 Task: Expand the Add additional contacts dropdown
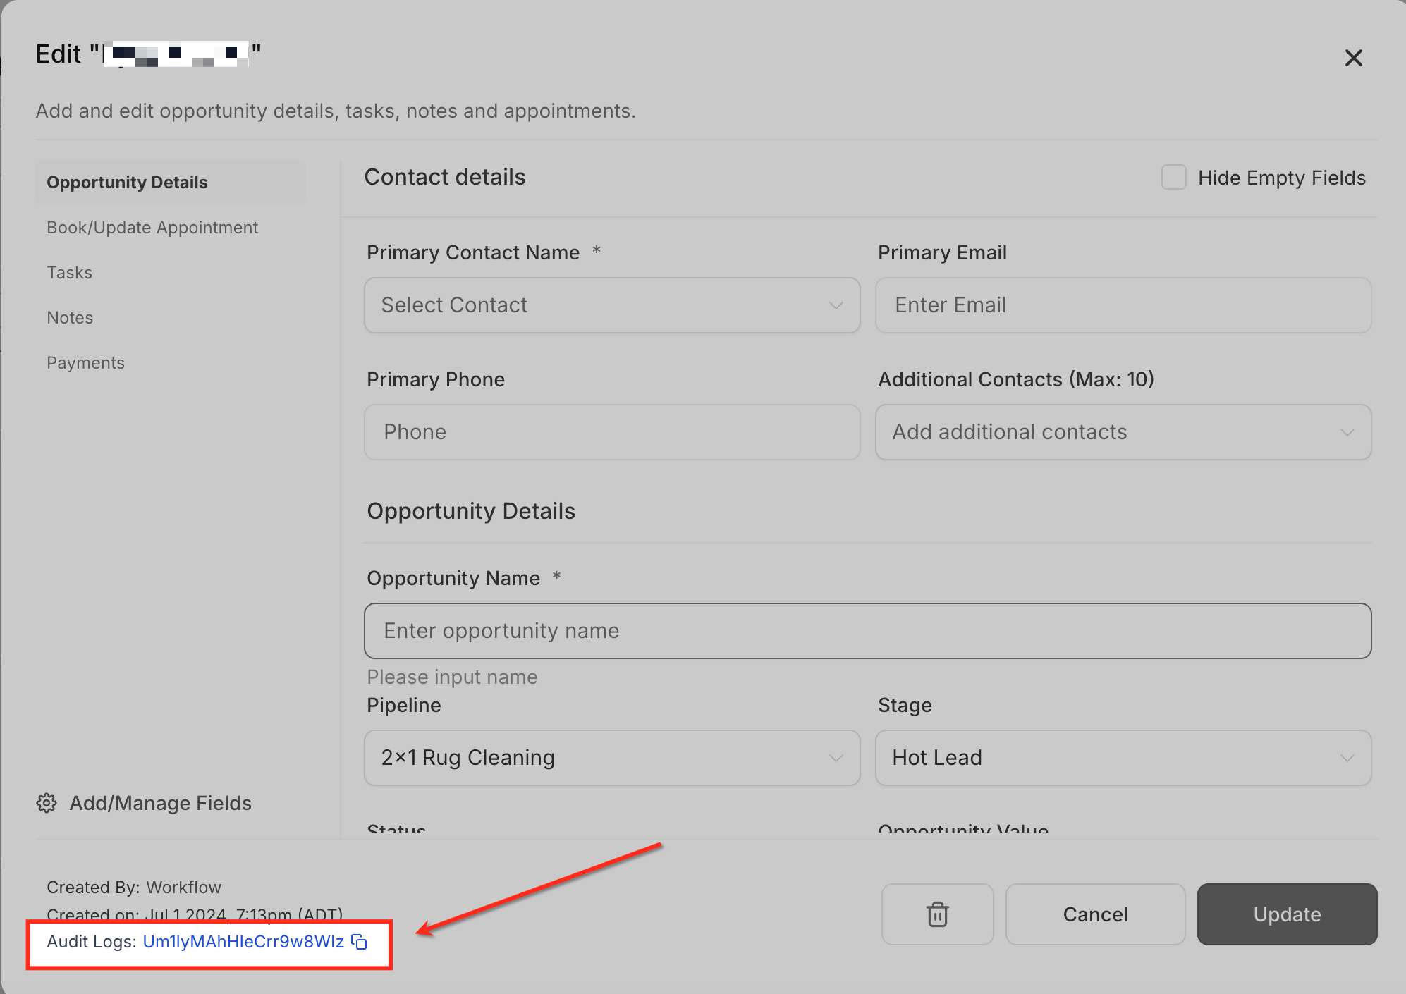pyautogui.click(x=1123, y=432)
